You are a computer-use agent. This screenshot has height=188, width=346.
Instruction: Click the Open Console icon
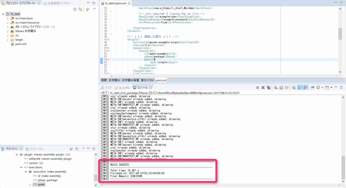pyautogui.click(x=327, y=88)
